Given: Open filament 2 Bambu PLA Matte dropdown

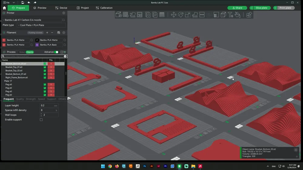Looking at the screenshot, I should (51, 40).
